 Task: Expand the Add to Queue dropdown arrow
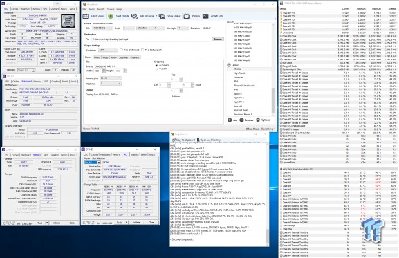tap(156, 16)
